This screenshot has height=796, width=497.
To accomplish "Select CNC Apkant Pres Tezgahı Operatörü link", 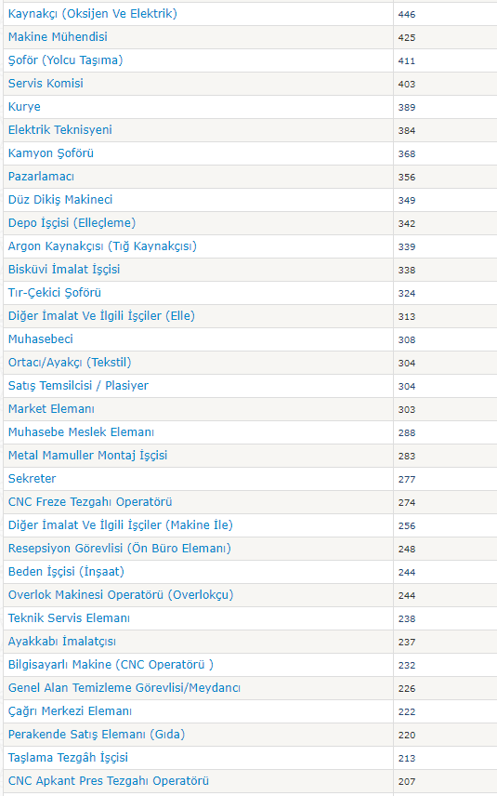I will [x=109, y=781].
